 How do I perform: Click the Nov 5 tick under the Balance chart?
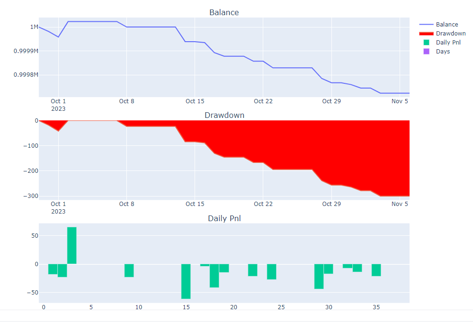[x=400, y=101]
